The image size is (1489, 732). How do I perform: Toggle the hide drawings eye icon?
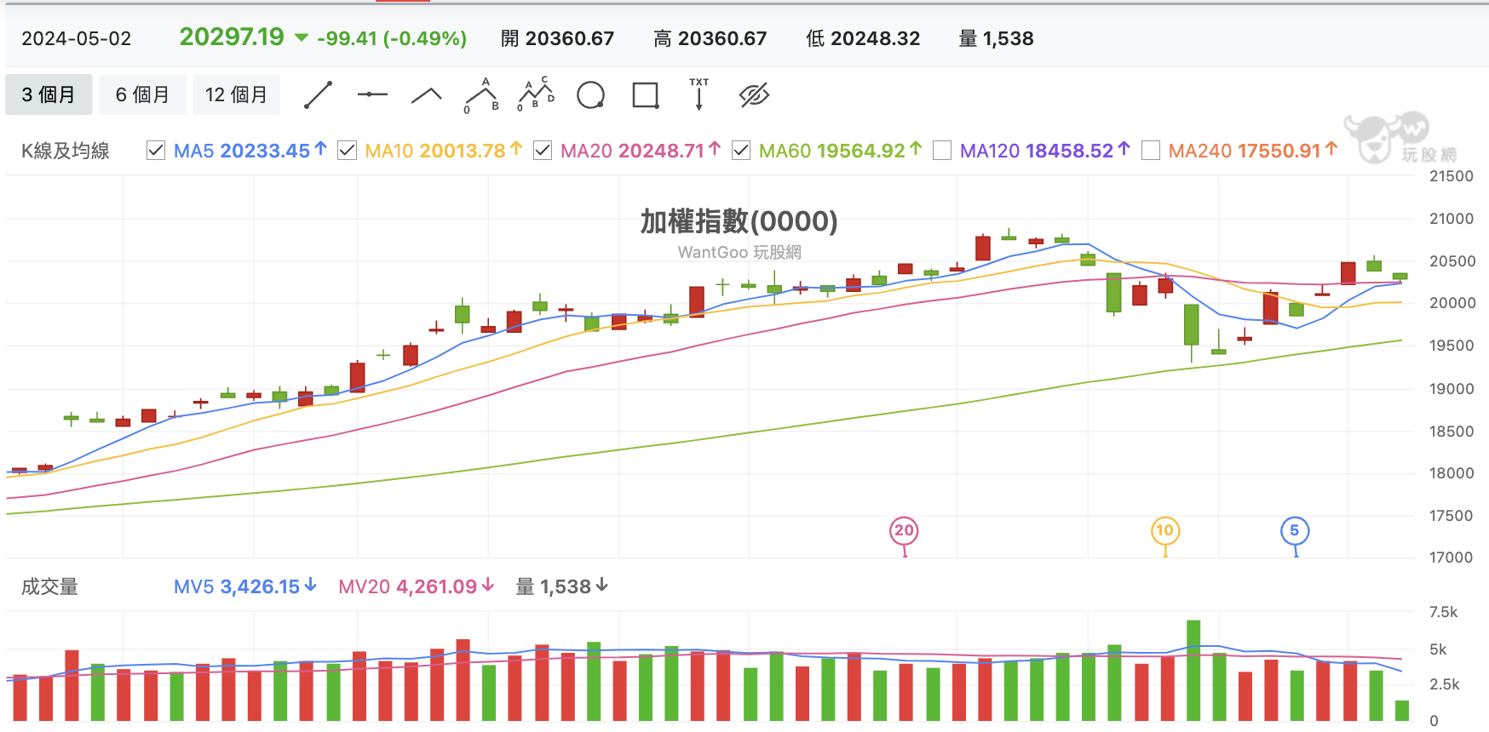pos(754,95)
